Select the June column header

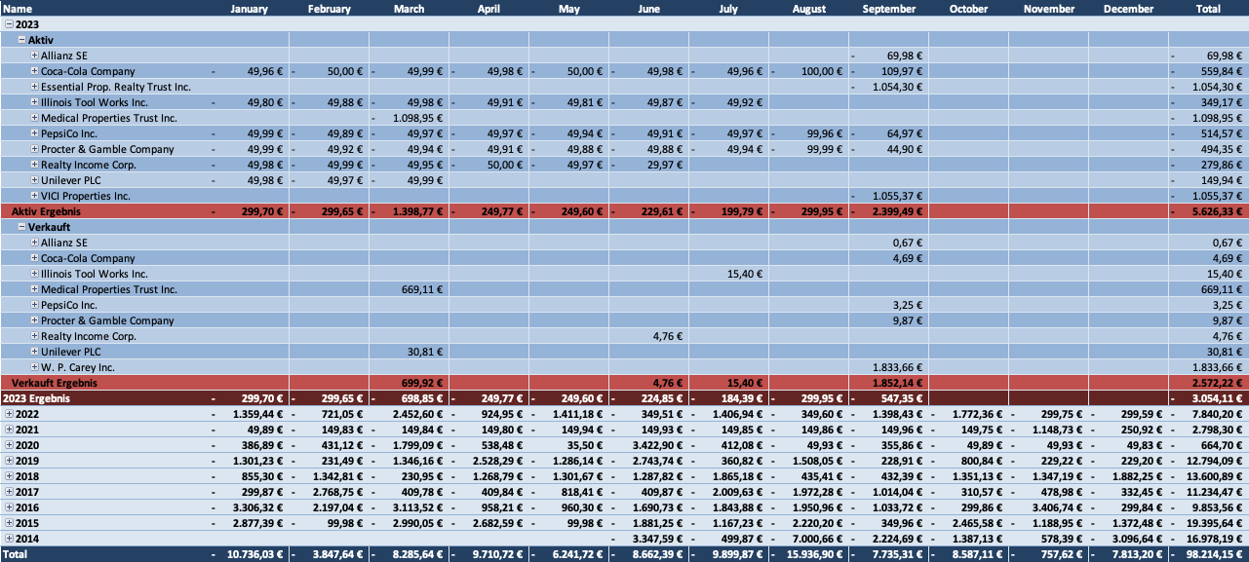(x=649, y=9)
